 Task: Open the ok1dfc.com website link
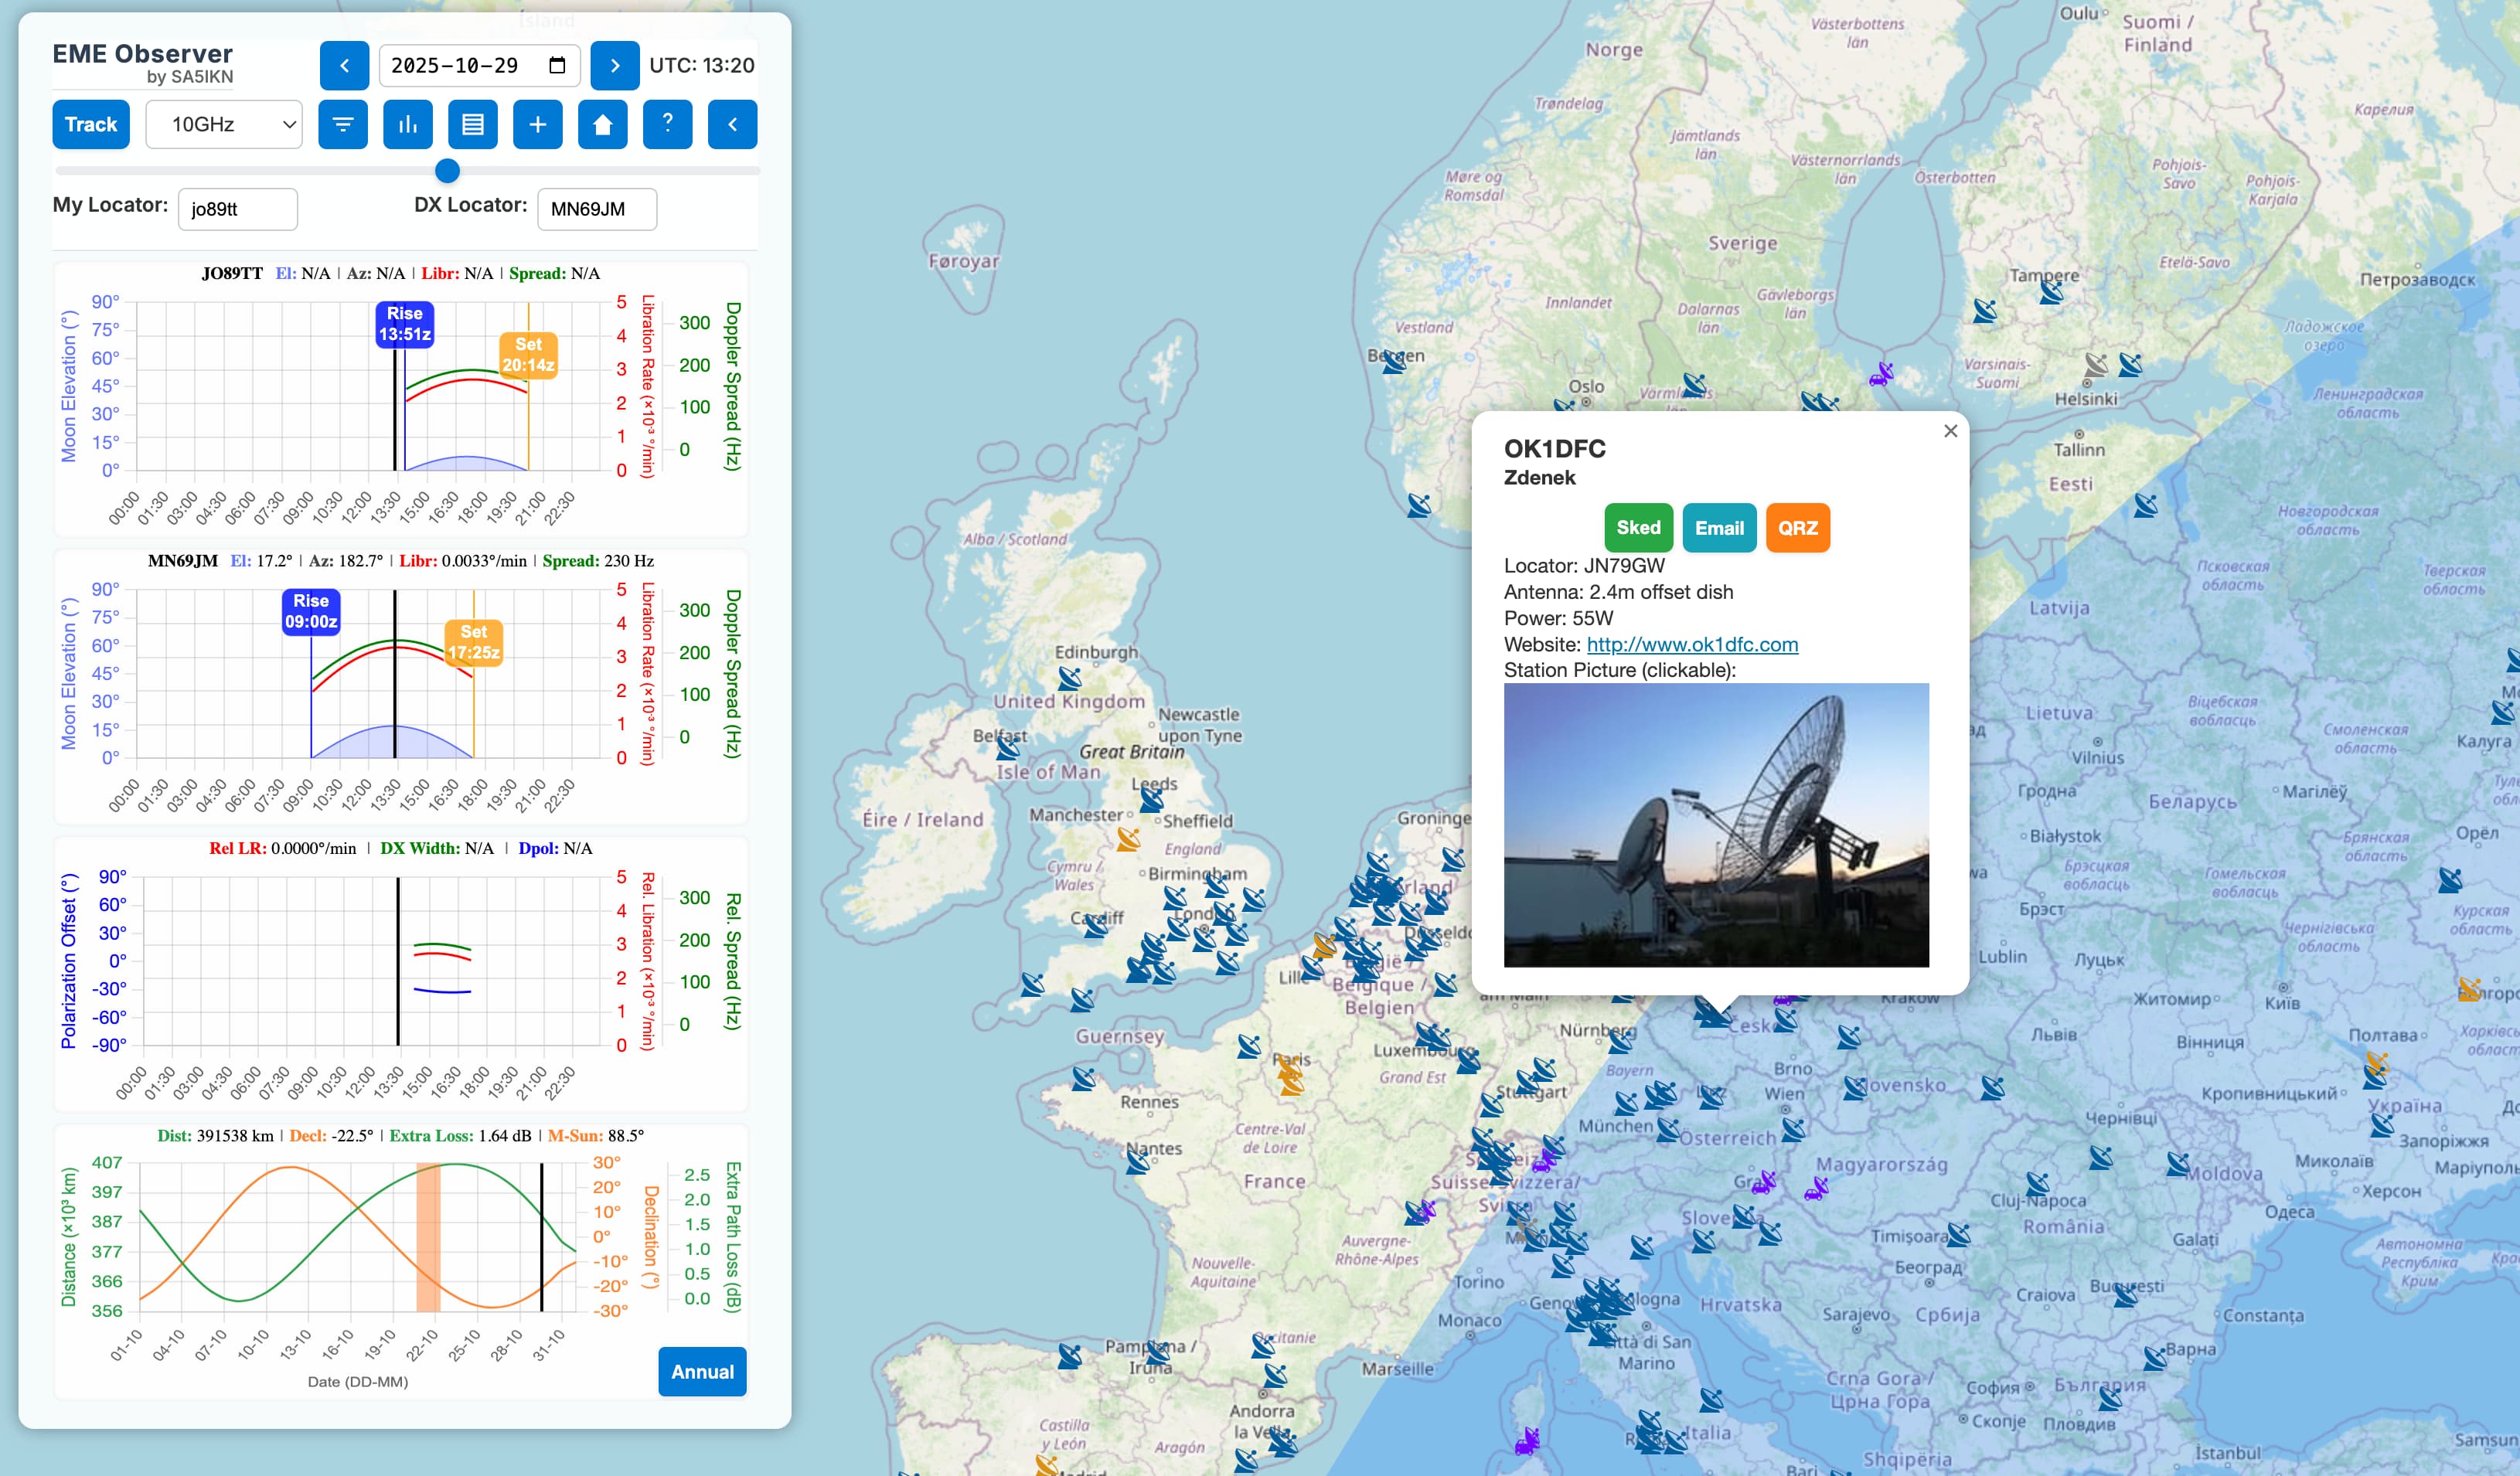point(1691,645)
